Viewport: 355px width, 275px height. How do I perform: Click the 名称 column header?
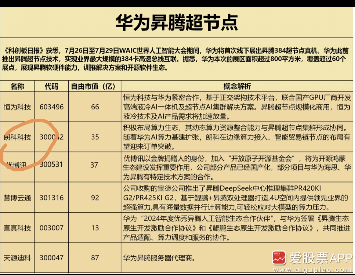17,86
